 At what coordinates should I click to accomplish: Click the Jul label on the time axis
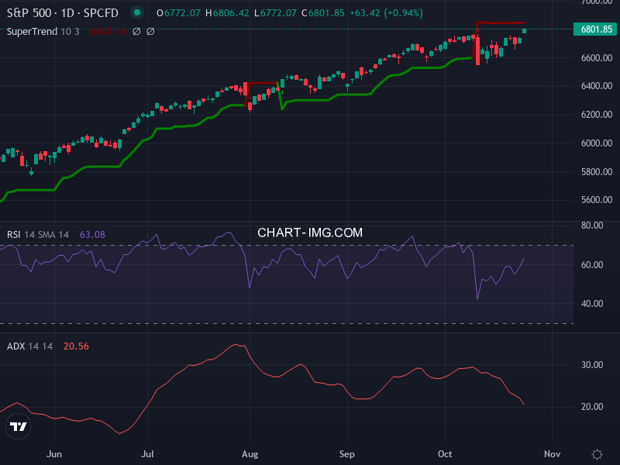click(x=147, y=455)
